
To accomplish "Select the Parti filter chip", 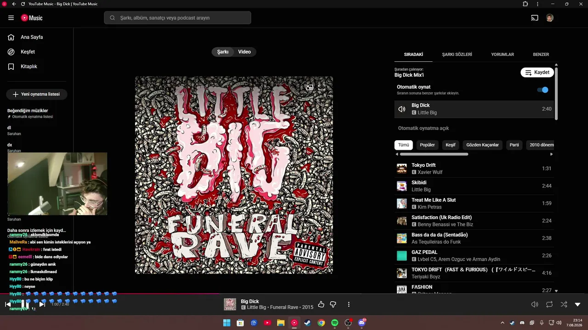I will coord(514,145).
